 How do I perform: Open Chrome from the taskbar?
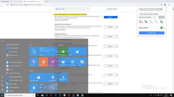pyautogui.click(x=82, y=95)
